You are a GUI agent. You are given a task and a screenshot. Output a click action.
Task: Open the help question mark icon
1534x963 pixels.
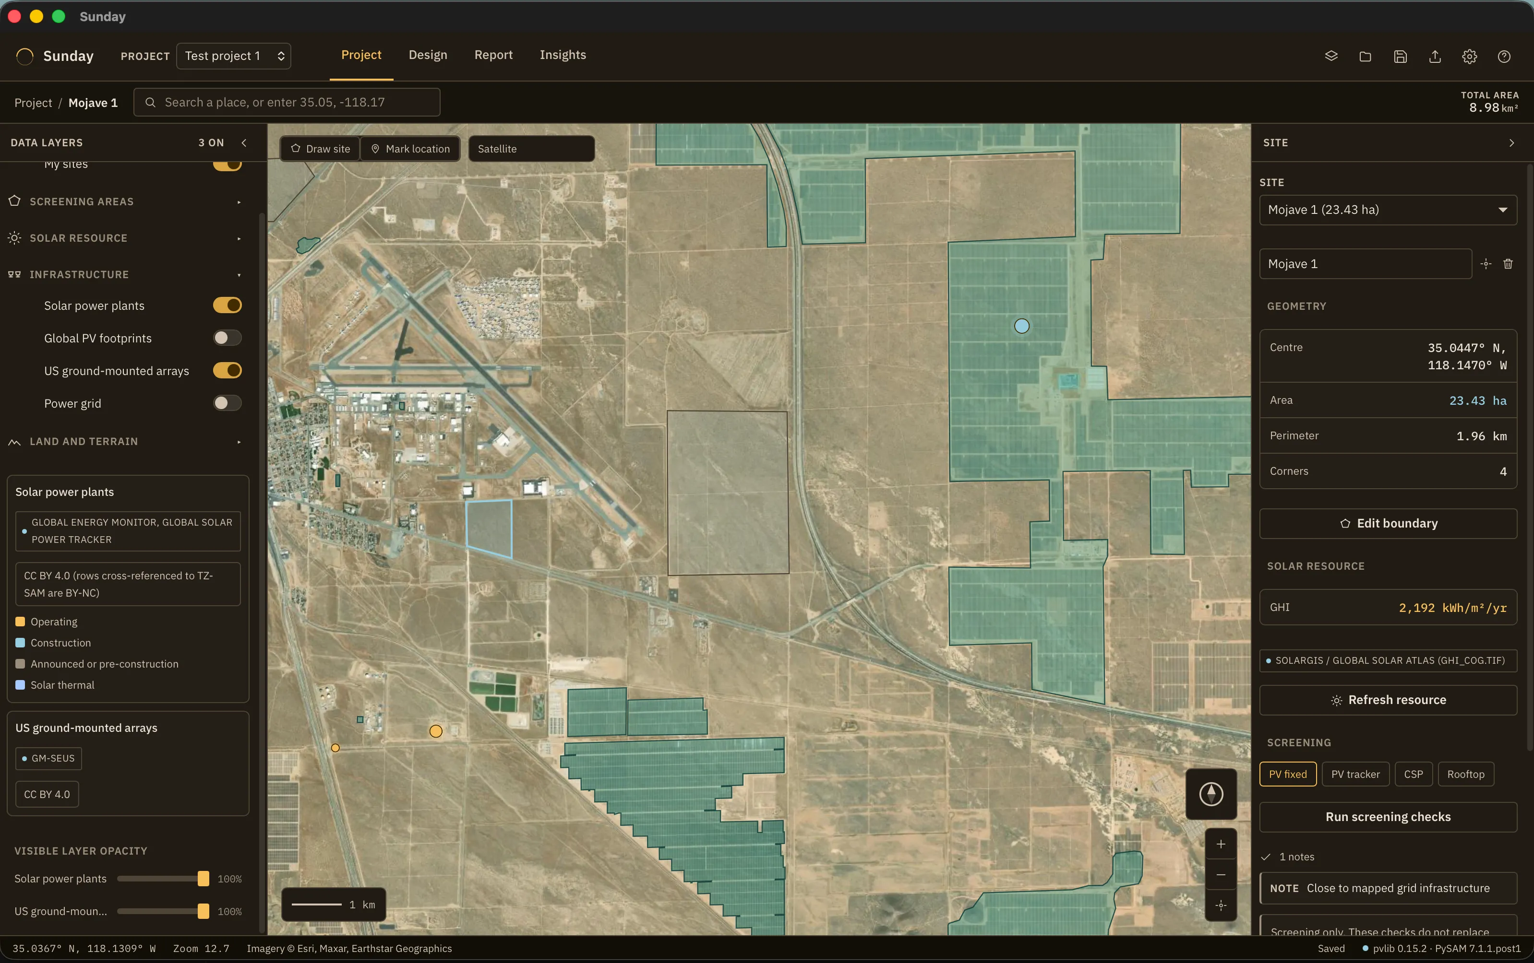pos(1504,56)
